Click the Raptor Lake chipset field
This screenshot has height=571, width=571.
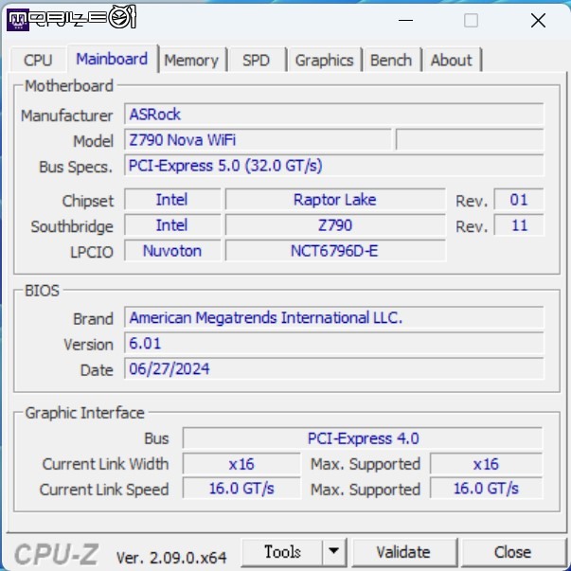tap(335, 200)
